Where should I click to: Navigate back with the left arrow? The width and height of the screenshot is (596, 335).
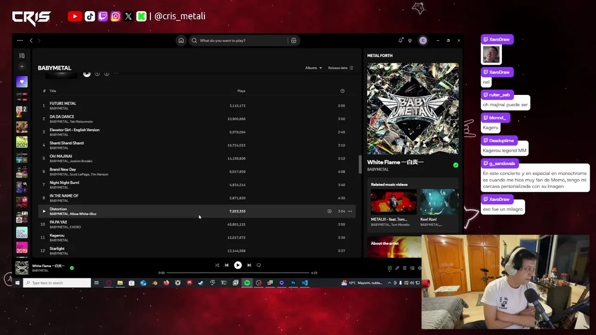click(31, 40)
